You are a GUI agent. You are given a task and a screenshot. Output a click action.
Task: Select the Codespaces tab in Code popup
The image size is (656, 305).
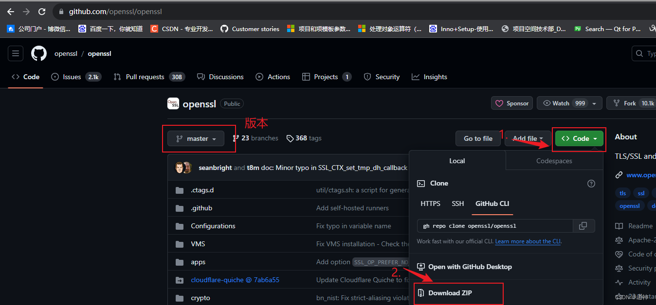coord(554,161)
